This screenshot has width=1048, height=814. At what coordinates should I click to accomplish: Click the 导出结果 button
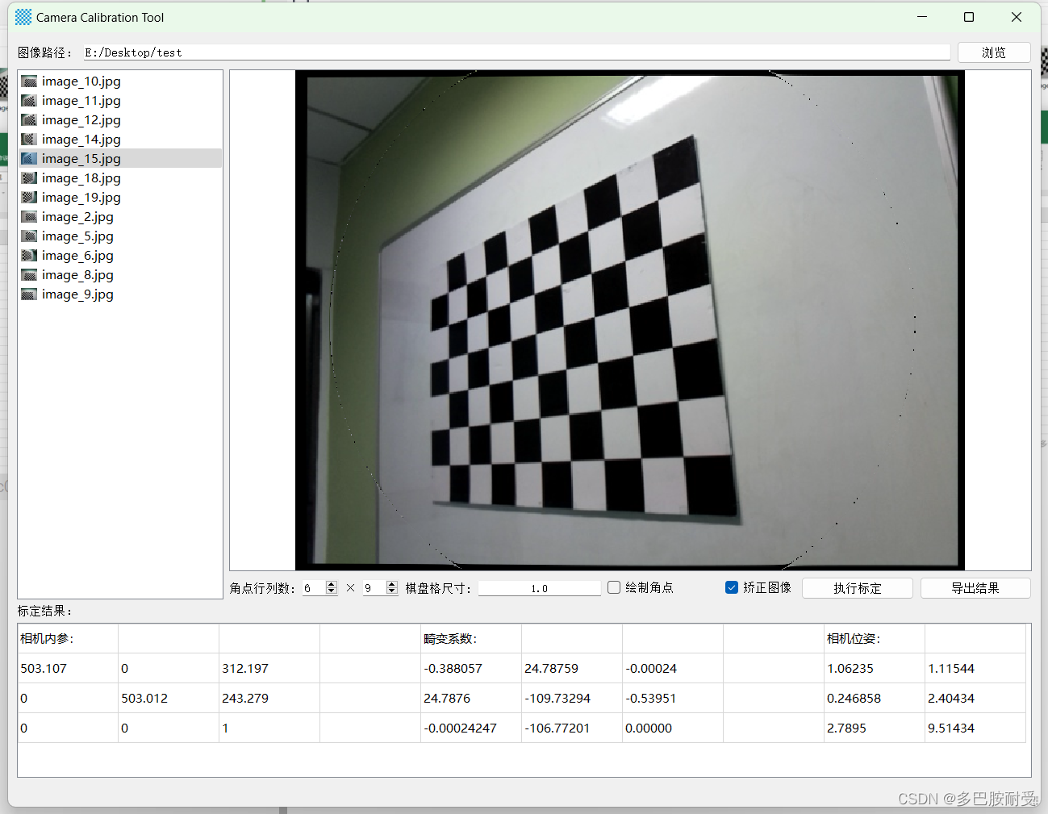pos(975,587)
